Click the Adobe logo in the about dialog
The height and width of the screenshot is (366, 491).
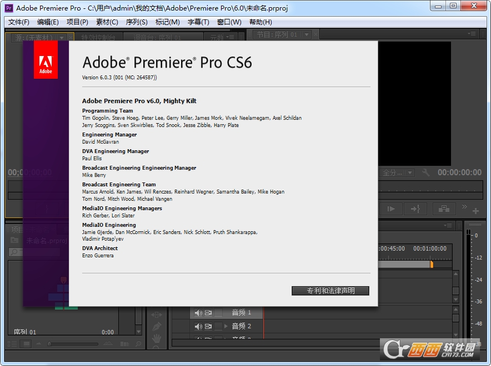coord(46,60)
